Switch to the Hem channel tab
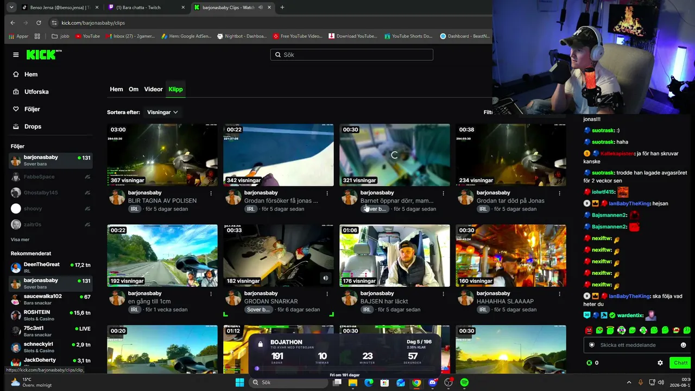This screenshot has width=695, height=391. (x=116, y=89)
